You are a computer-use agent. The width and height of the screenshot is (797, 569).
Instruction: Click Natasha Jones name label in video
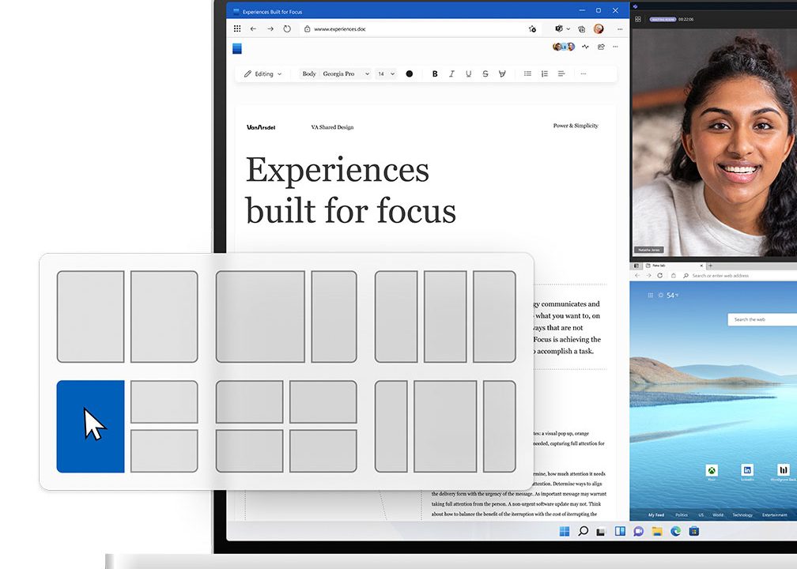tap(649, 250)
